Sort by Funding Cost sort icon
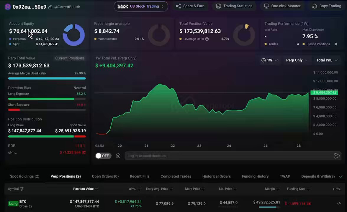The width and height of the screenshot is (347, 212). point(309,189)
